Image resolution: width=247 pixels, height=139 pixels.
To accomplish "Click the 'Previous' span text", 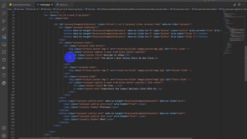I will [x=105, y=107].
